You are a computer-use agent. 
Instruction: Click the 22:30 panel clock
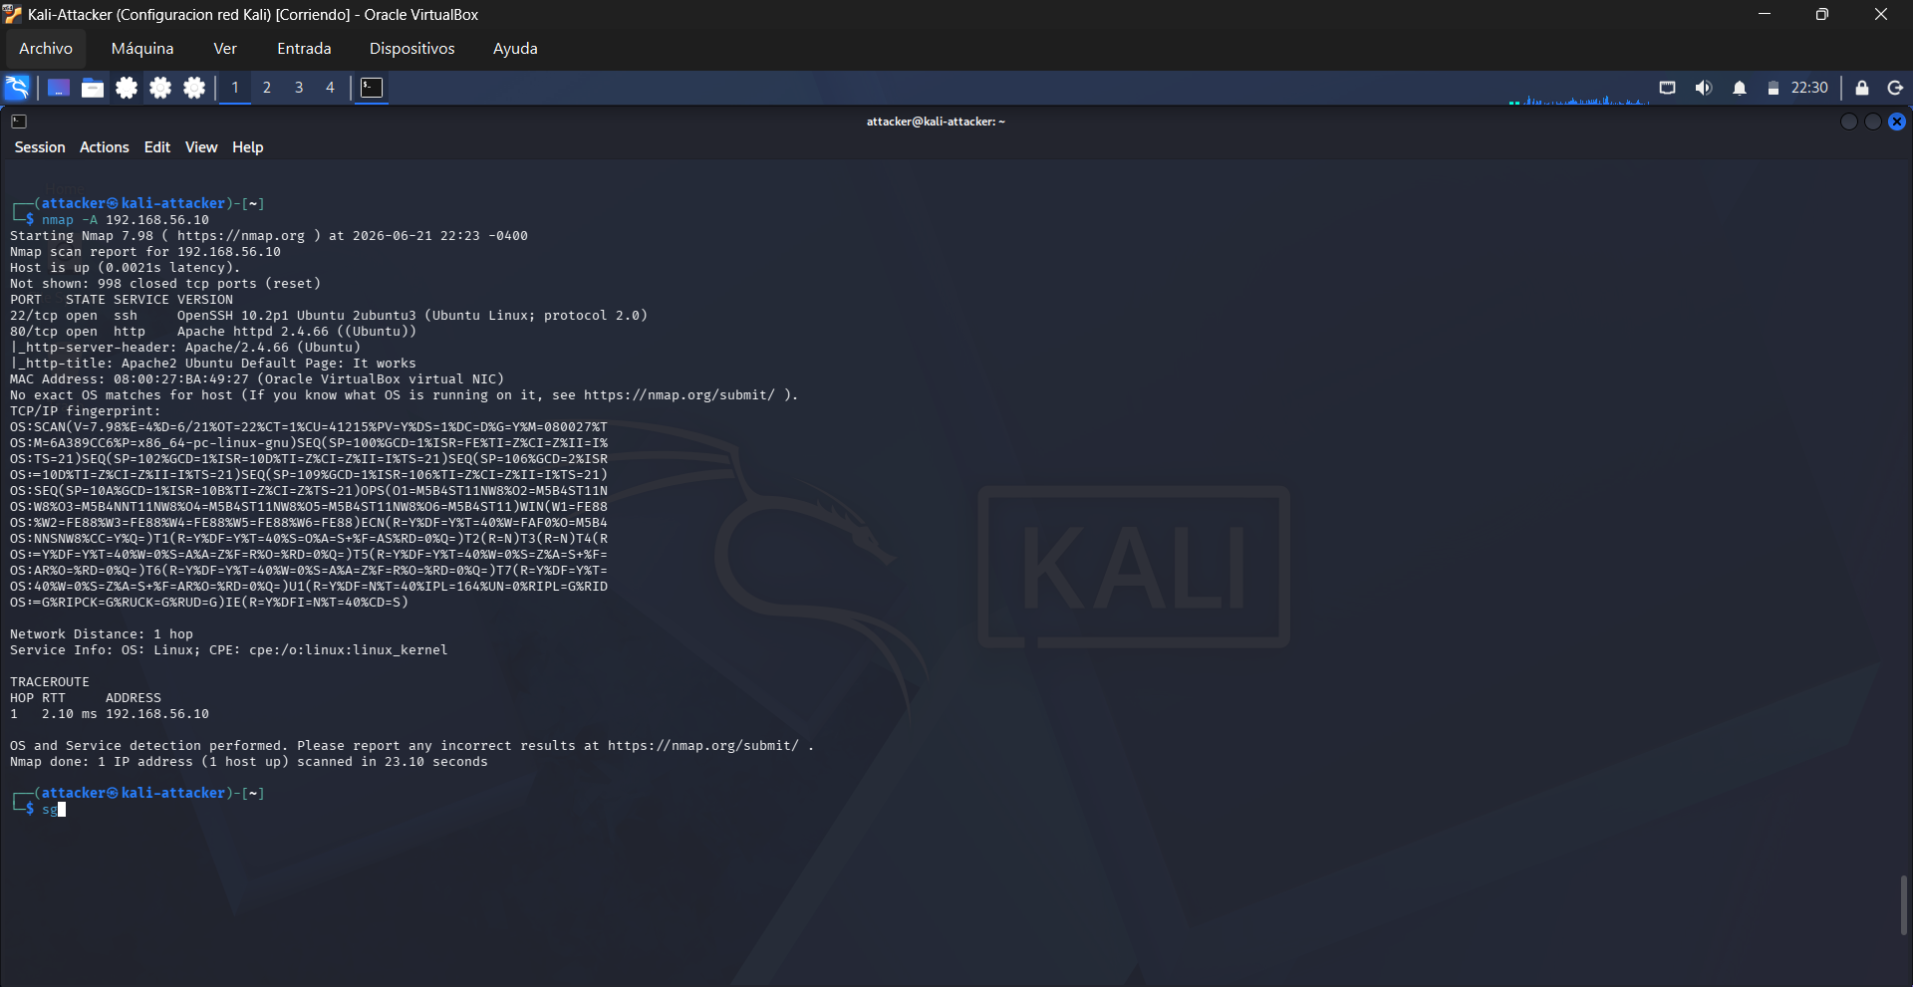coord(1809,88)
